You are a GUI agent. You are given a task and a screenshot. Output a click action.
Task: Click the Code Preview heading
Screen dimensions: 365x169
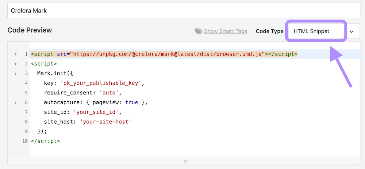(30, 30)
